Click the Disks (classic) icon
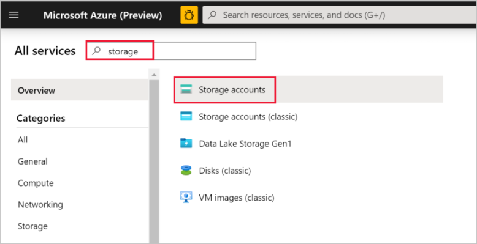 (186, 170)
